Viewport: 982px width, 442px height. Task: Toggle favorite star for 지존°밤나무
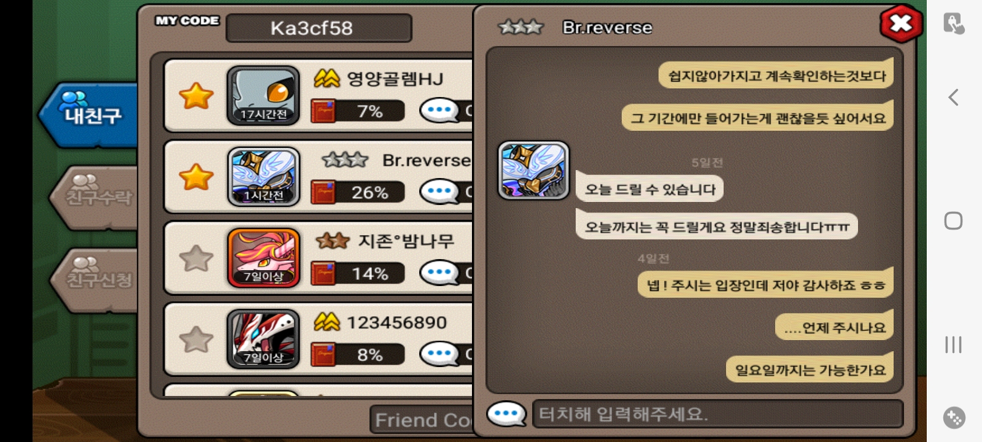pyautogui.click(x=196, y=258)
